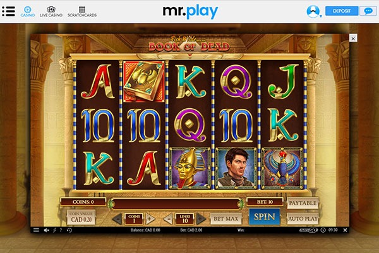Select the Bet Max button

click(226, 219)
